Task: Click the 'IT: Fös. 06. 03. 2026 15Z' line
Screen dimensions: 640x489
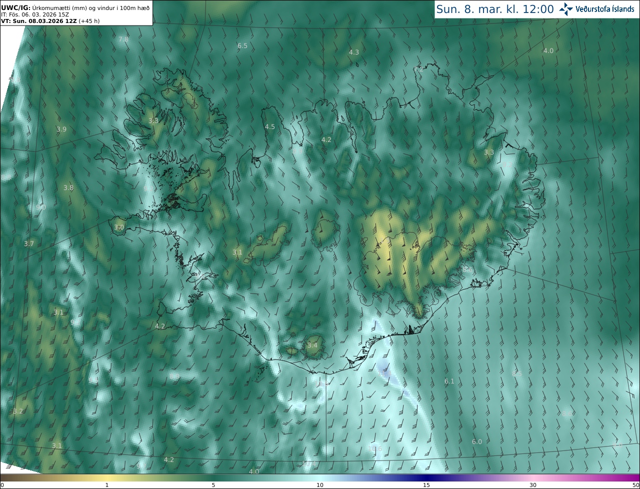Action: coord(35,14)
